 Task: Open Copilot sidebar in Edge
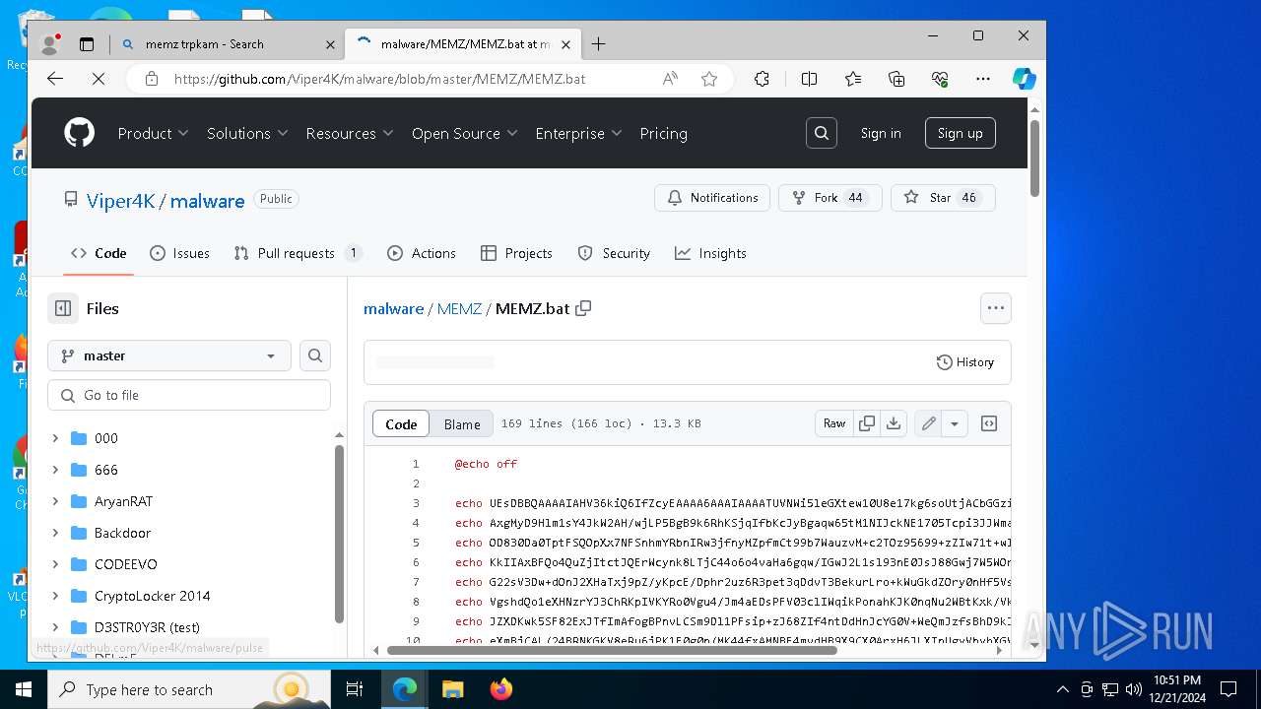click(x=1025, y=79)
